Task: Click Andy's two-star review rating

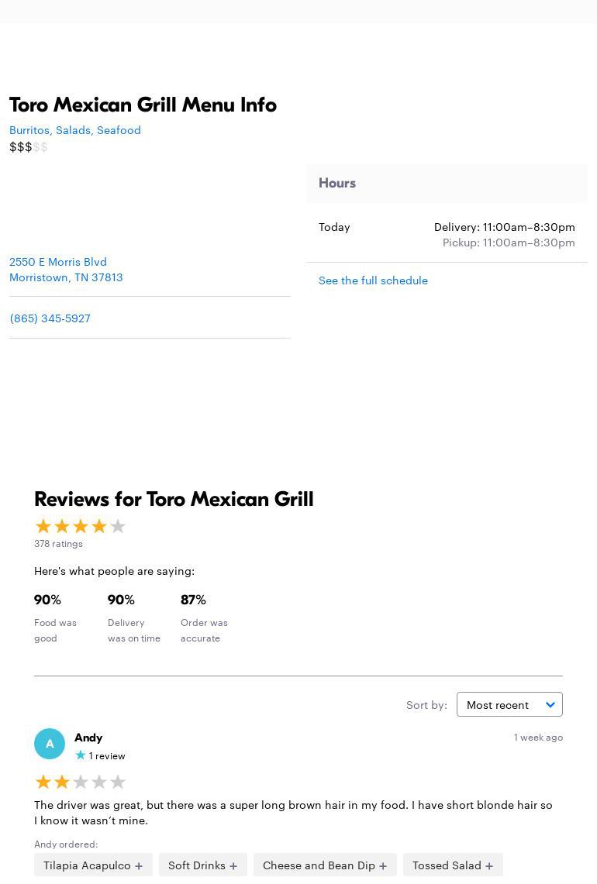Action: click(80, 782)
